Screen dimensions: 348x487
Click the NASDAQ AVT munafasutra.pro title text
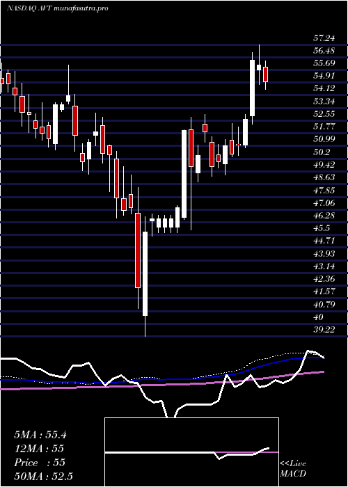pyautogui.click(x=58, y=8)
